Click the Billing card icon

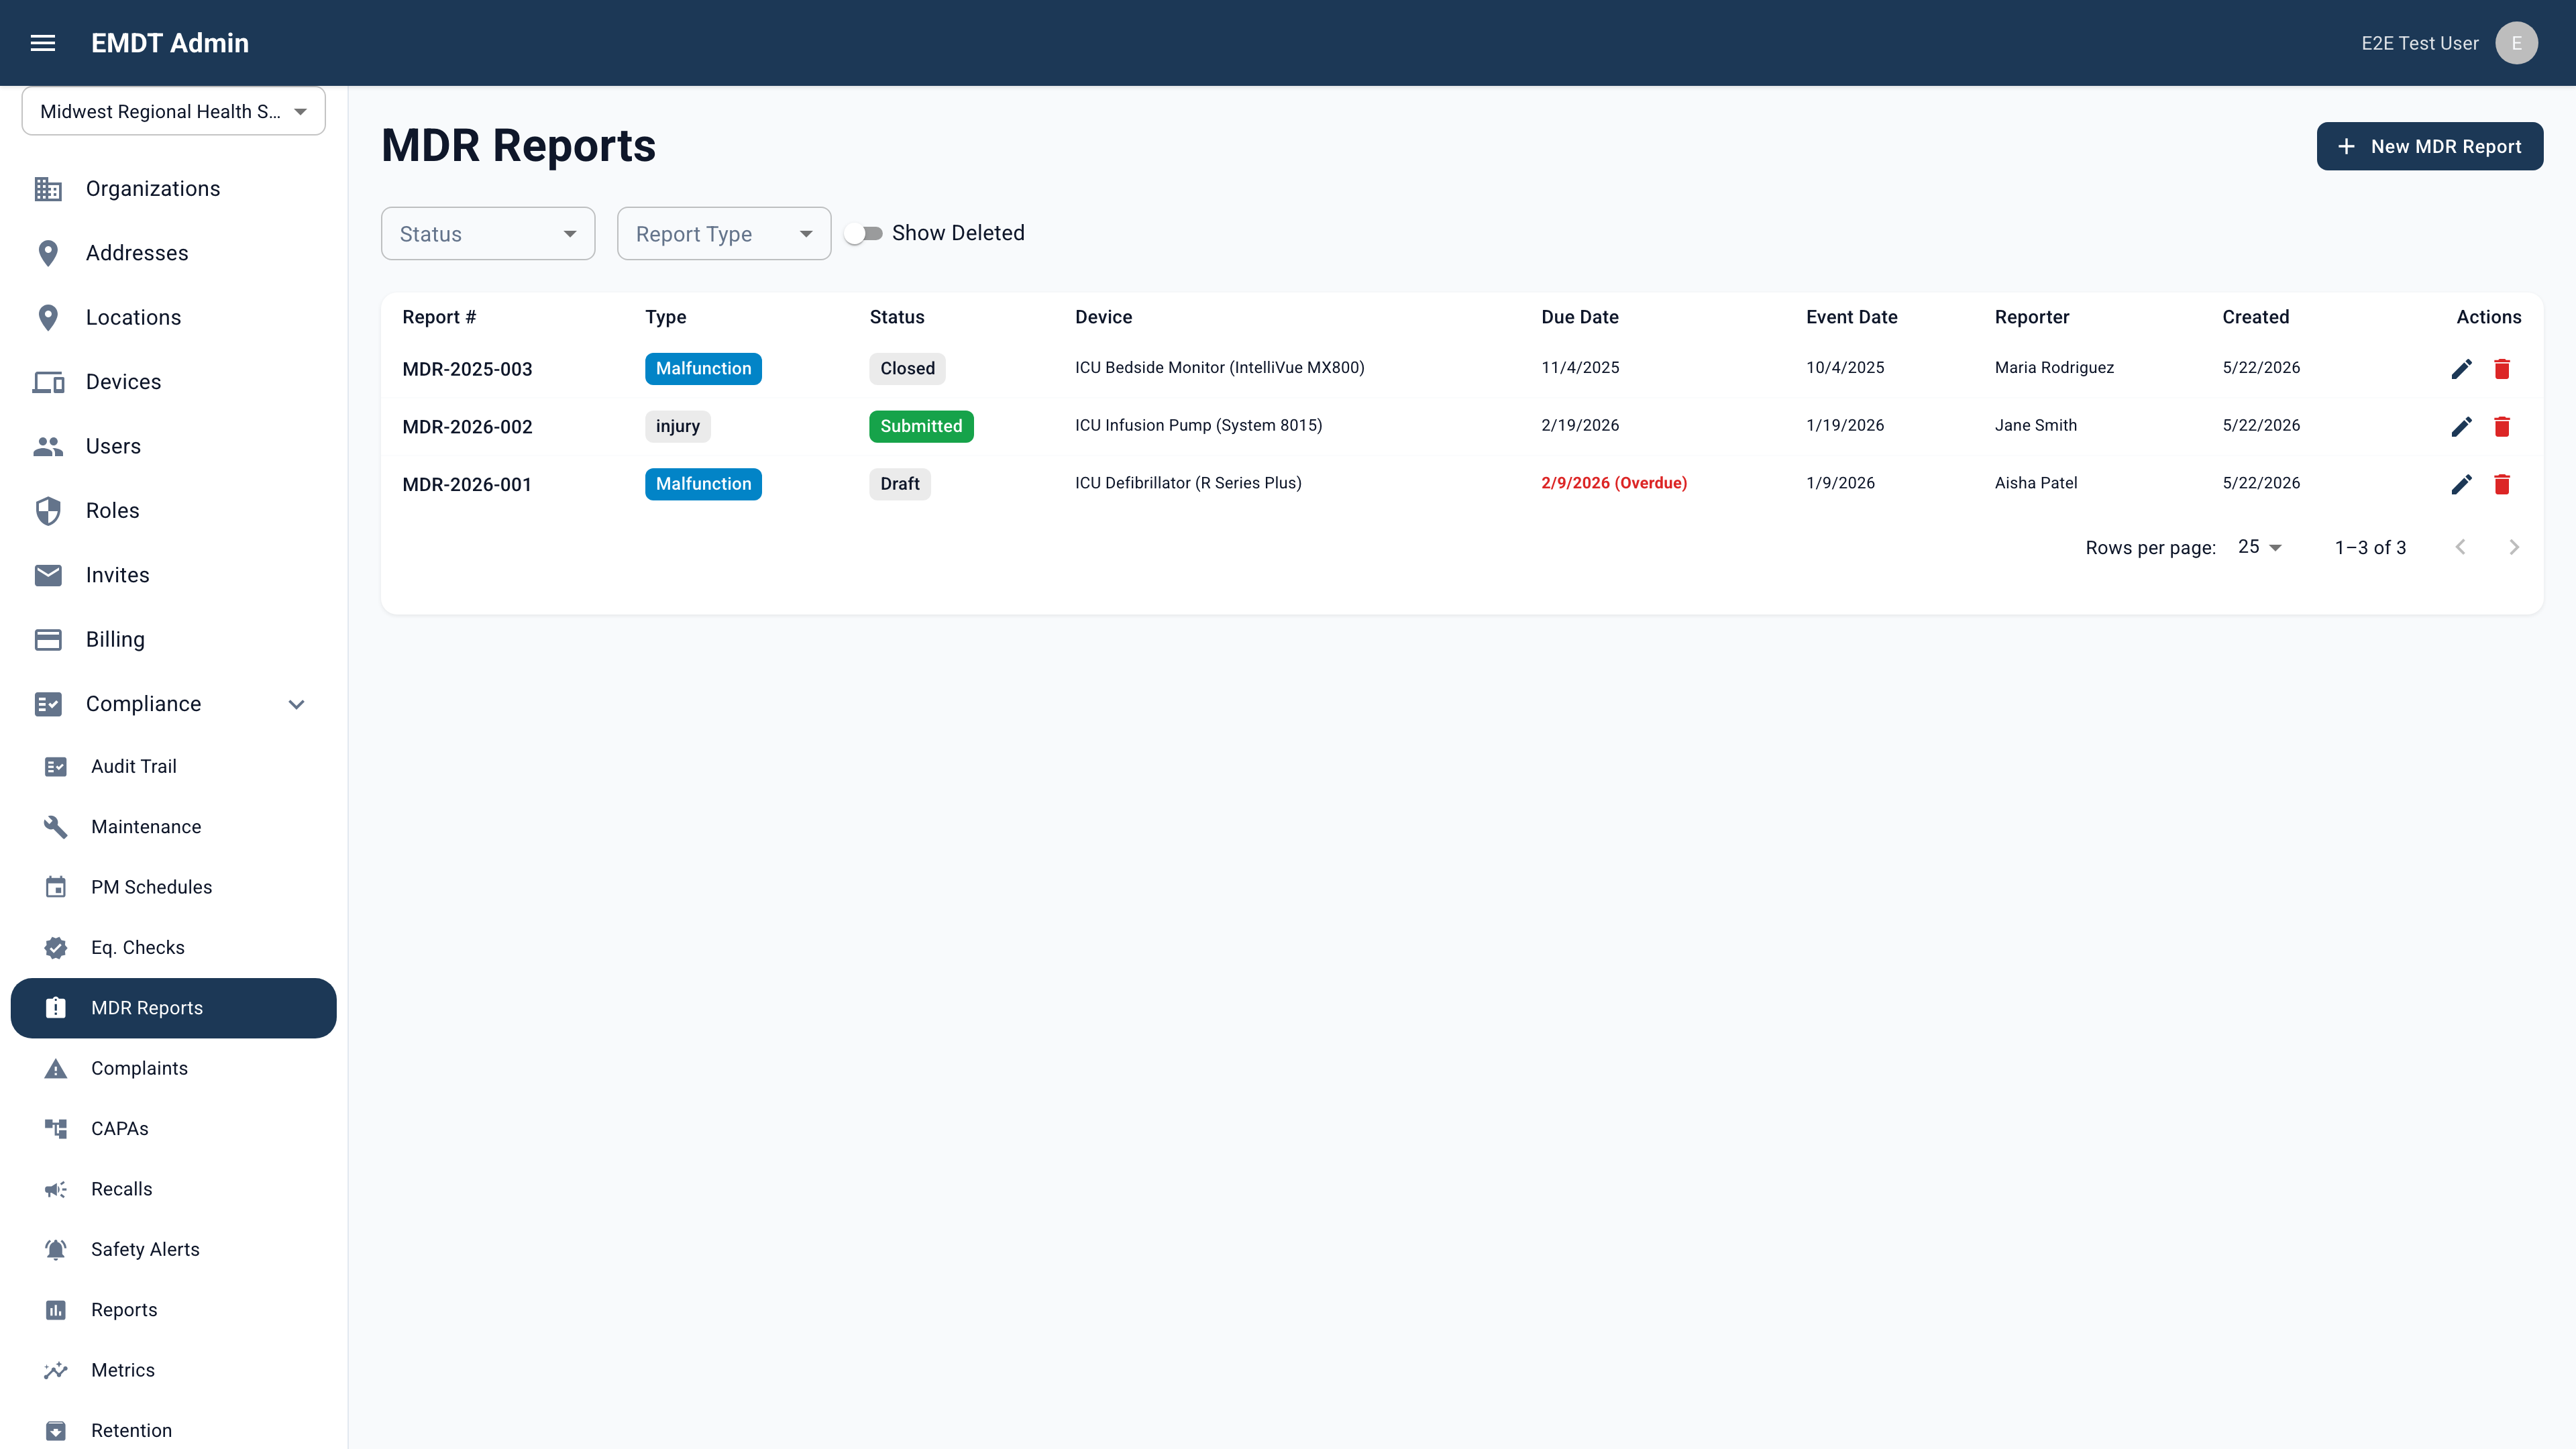click(x=48, y=640)
